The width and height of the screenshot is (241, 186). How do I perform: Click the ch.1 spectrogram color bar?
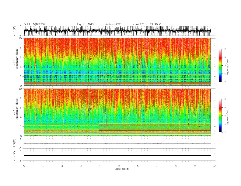pos(220,65)
